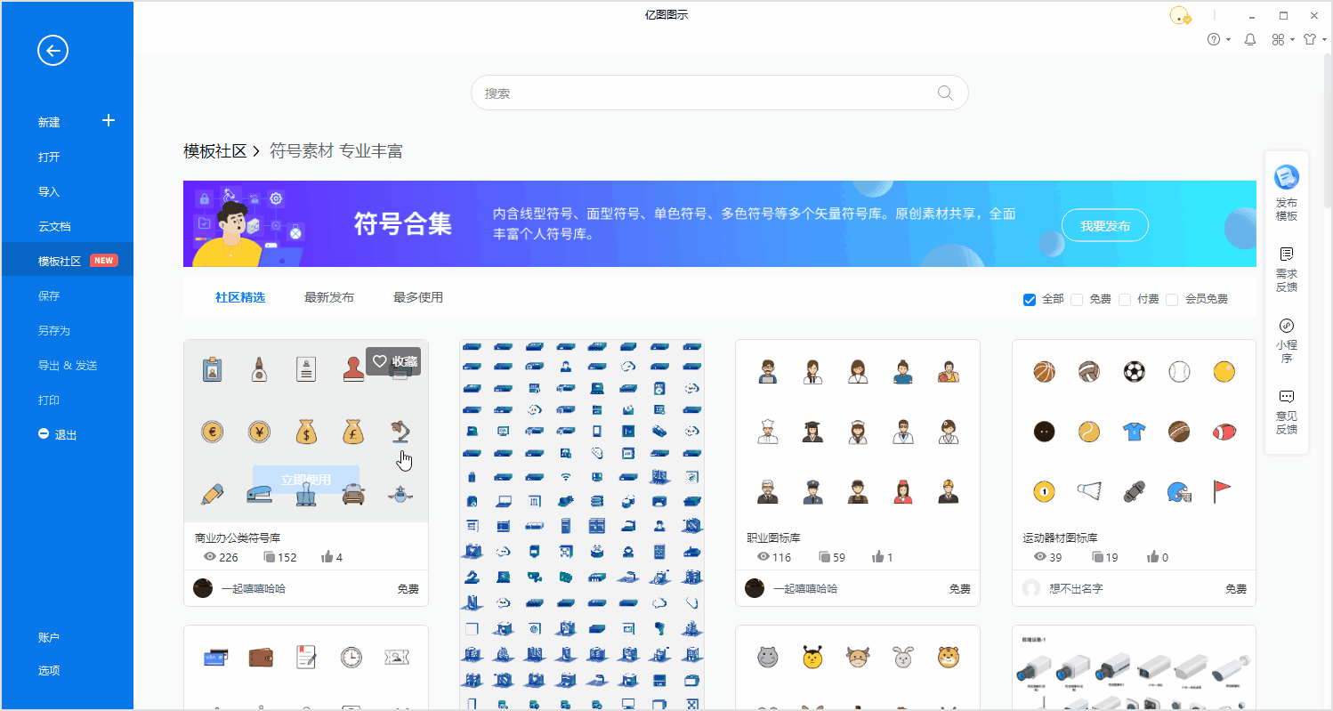The image size is (1333, 711).
Task: Click the shirt-shaped theme icon
Action: (x=1310, y=39)
